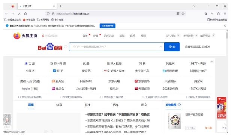Collapse the site links panel arrow
Image resolution: width=232 pixels, height=135 pixels.
212,62
